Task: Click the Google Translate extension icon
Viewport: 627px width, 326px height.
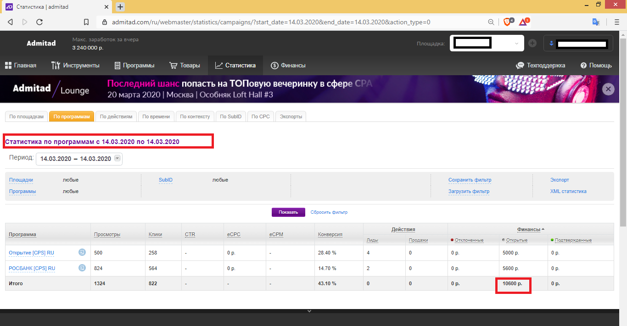Action: click(x=596, y=22)
